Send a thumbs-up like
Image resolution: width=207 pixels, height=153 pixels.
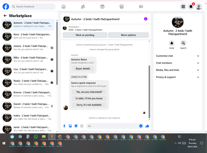click(147, 126)
